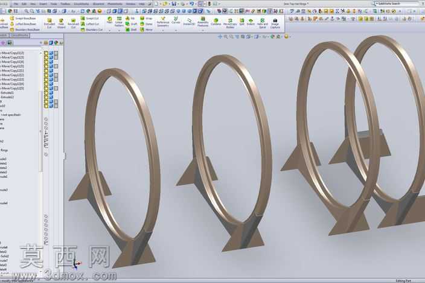Click the Display Mode column header icon

[x=51, y=43]
